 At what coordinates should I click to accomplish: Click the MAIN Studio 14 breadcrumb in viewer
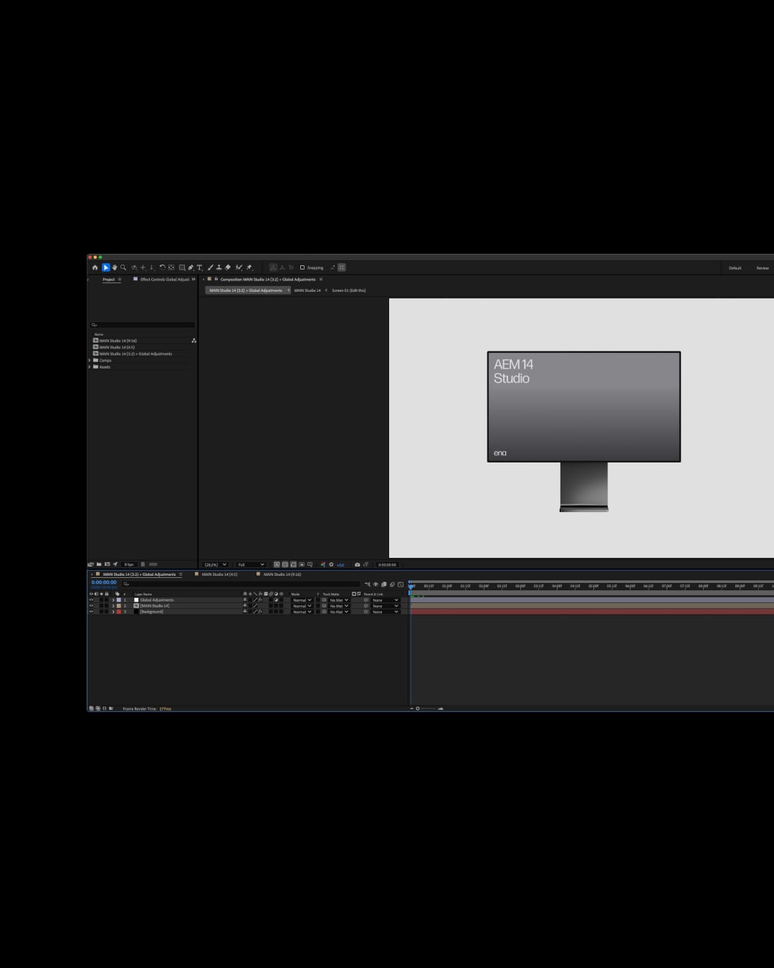point(307,290)
